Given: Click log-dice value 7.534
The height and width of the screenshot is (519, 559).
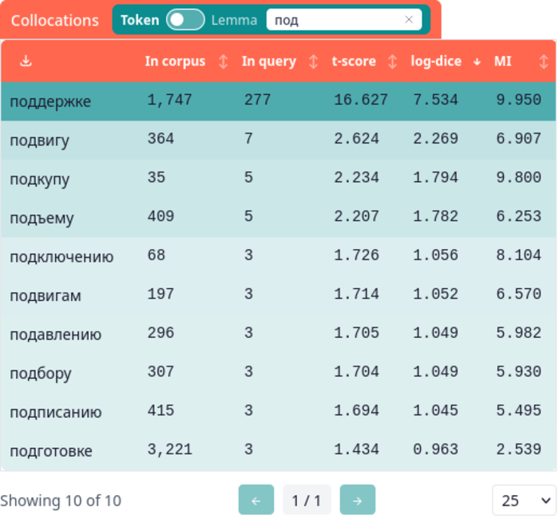Looking at the screenshot, I should [x=435, y=100].
